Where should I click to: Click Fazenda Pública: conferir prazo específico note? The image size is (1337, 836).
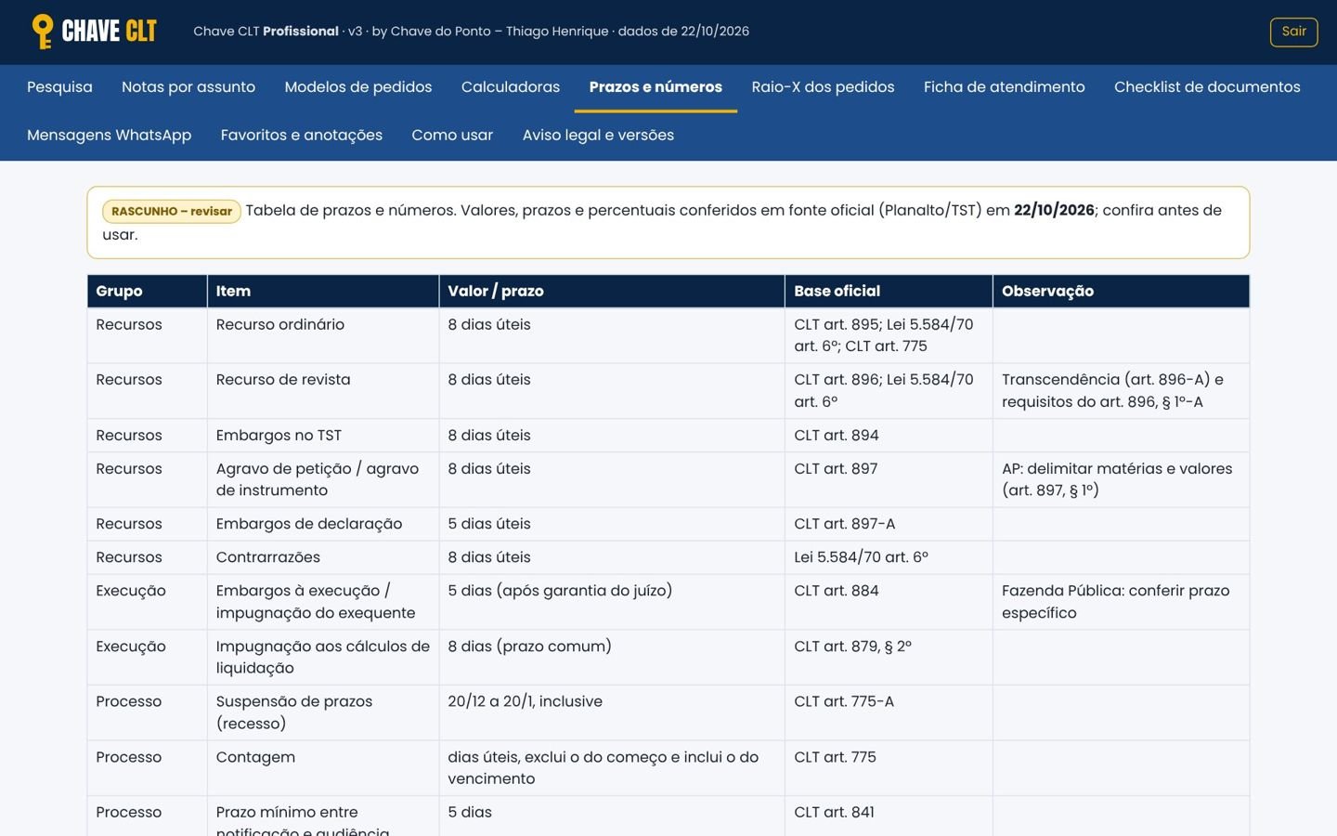pos(1121,602)
